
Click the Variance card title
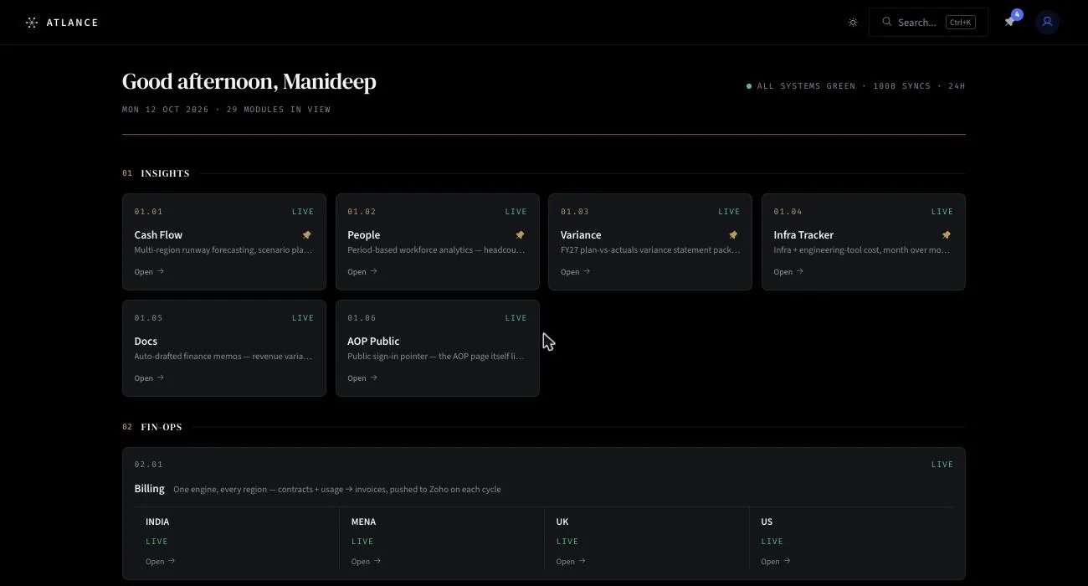click(x=581, y=235)
